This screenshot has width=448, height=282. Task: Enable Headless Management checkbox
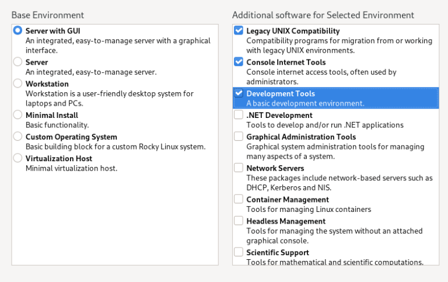[239, 221]
